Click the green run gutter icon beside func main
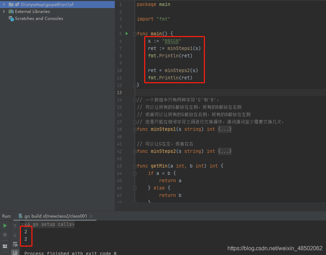Screen dimensions: 326x255 pos(127,34)
